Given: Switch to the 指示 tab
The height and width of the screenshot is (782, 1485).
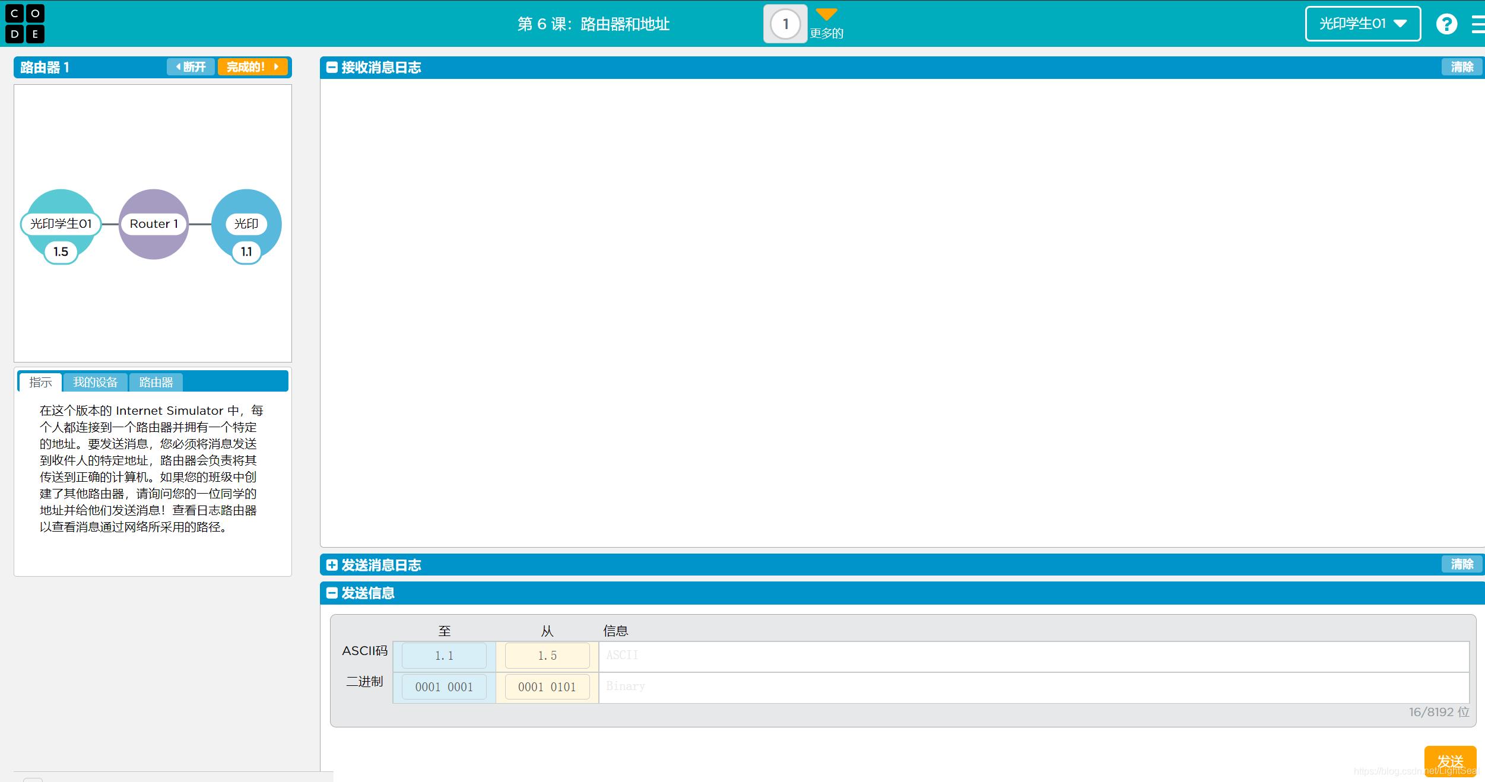Looking at the screenshot, I should pos(40,382).
